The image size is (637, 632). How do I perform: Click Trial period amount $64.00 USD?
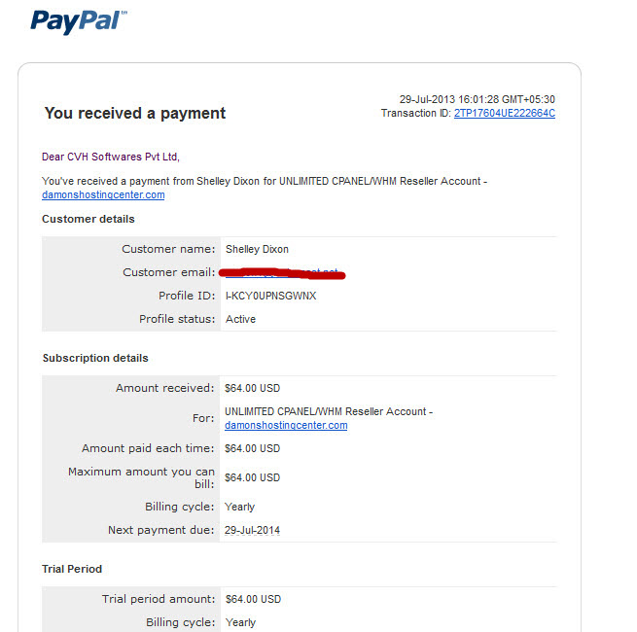pos(253,600)
